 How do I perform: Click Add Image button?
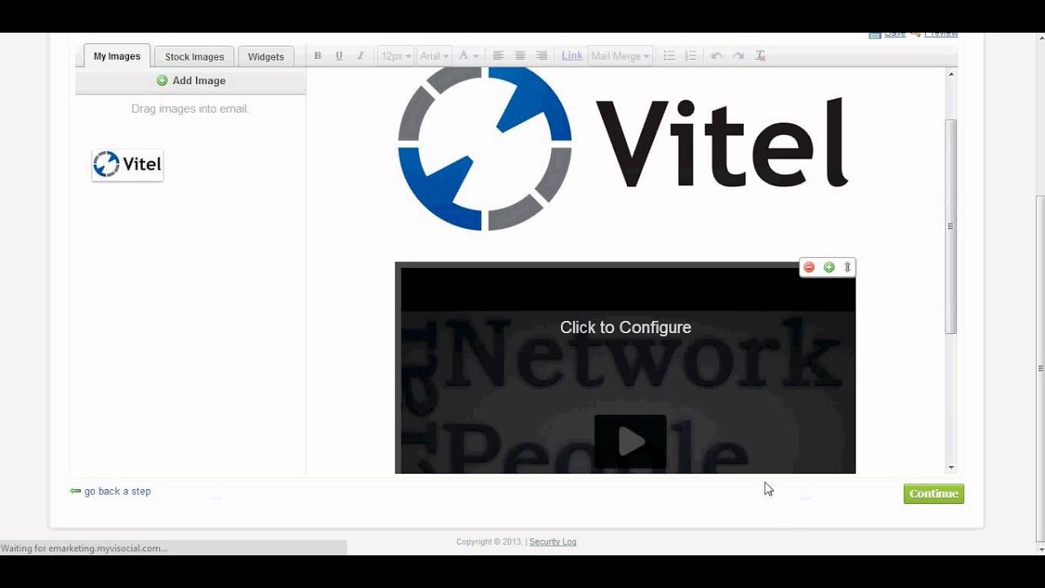tap(191, 81)
